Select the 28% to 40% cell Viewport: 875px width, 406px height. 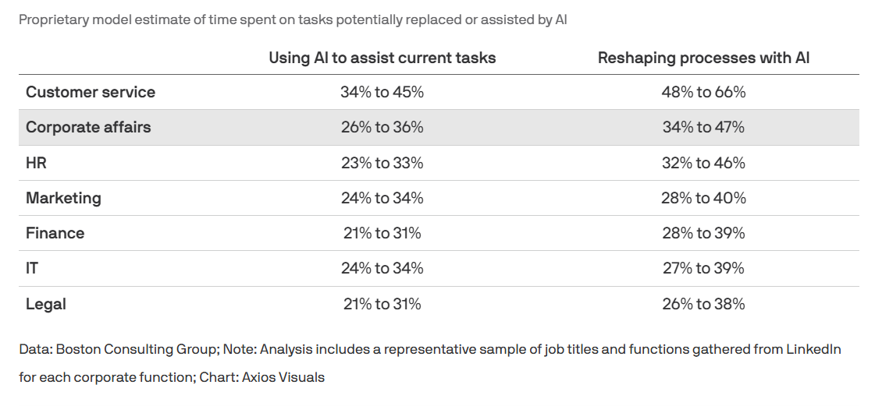[x=703, y=198]
